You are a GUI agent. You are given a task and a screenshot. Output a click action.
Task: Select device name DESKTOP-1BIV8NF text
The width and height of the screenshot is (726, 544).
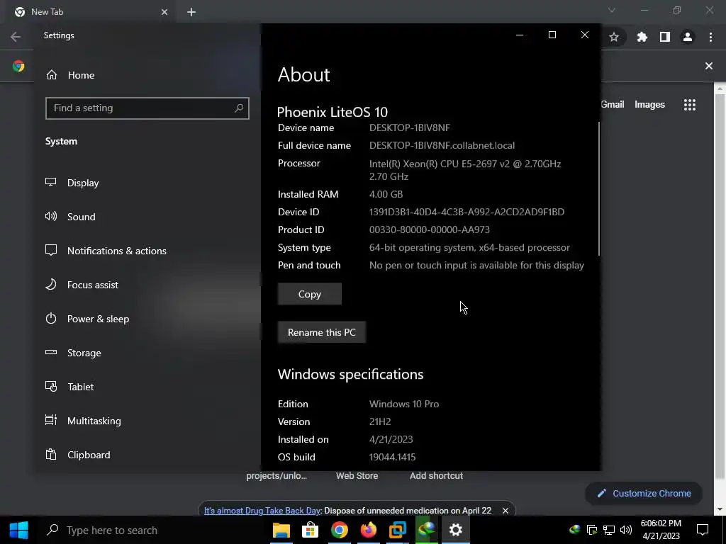pyautogui.click(x=409, y=127)
